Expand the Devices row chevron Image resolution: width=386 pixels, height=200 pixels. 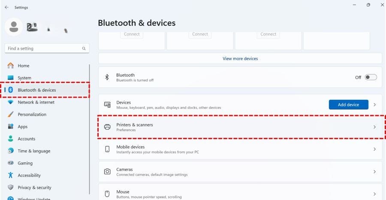pos(374,104)
